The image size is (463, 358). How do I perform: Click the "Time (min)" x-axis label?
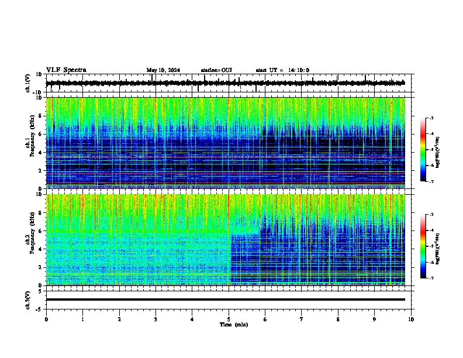tap(234, 325)
